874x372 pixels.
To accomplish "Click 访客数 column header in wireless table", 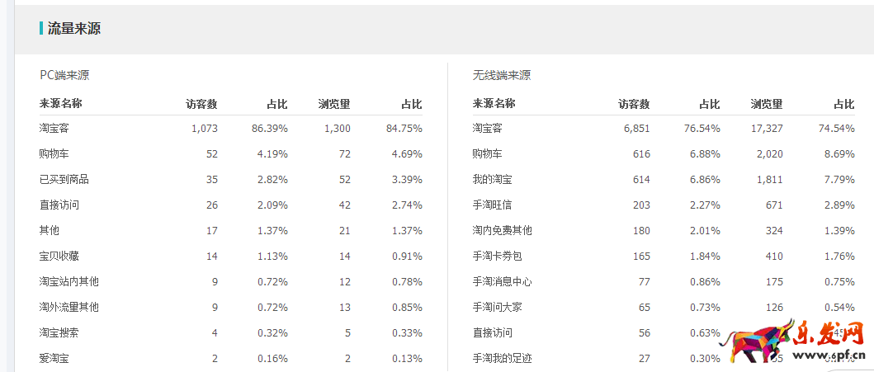I will pyautogui.click(x=634, y=104).
